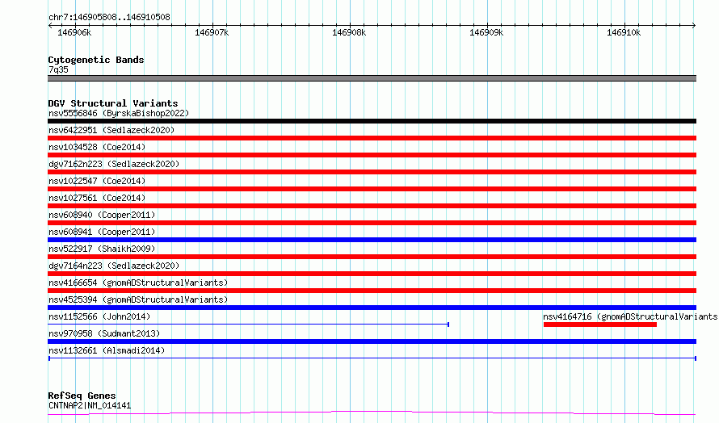Select the thin blue line under nsv1152566
719x423 pixels.
(x=249, y=325)
